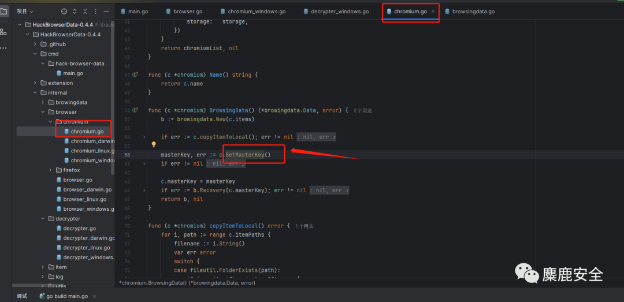Click the '1个用法' usages hint

304,226
